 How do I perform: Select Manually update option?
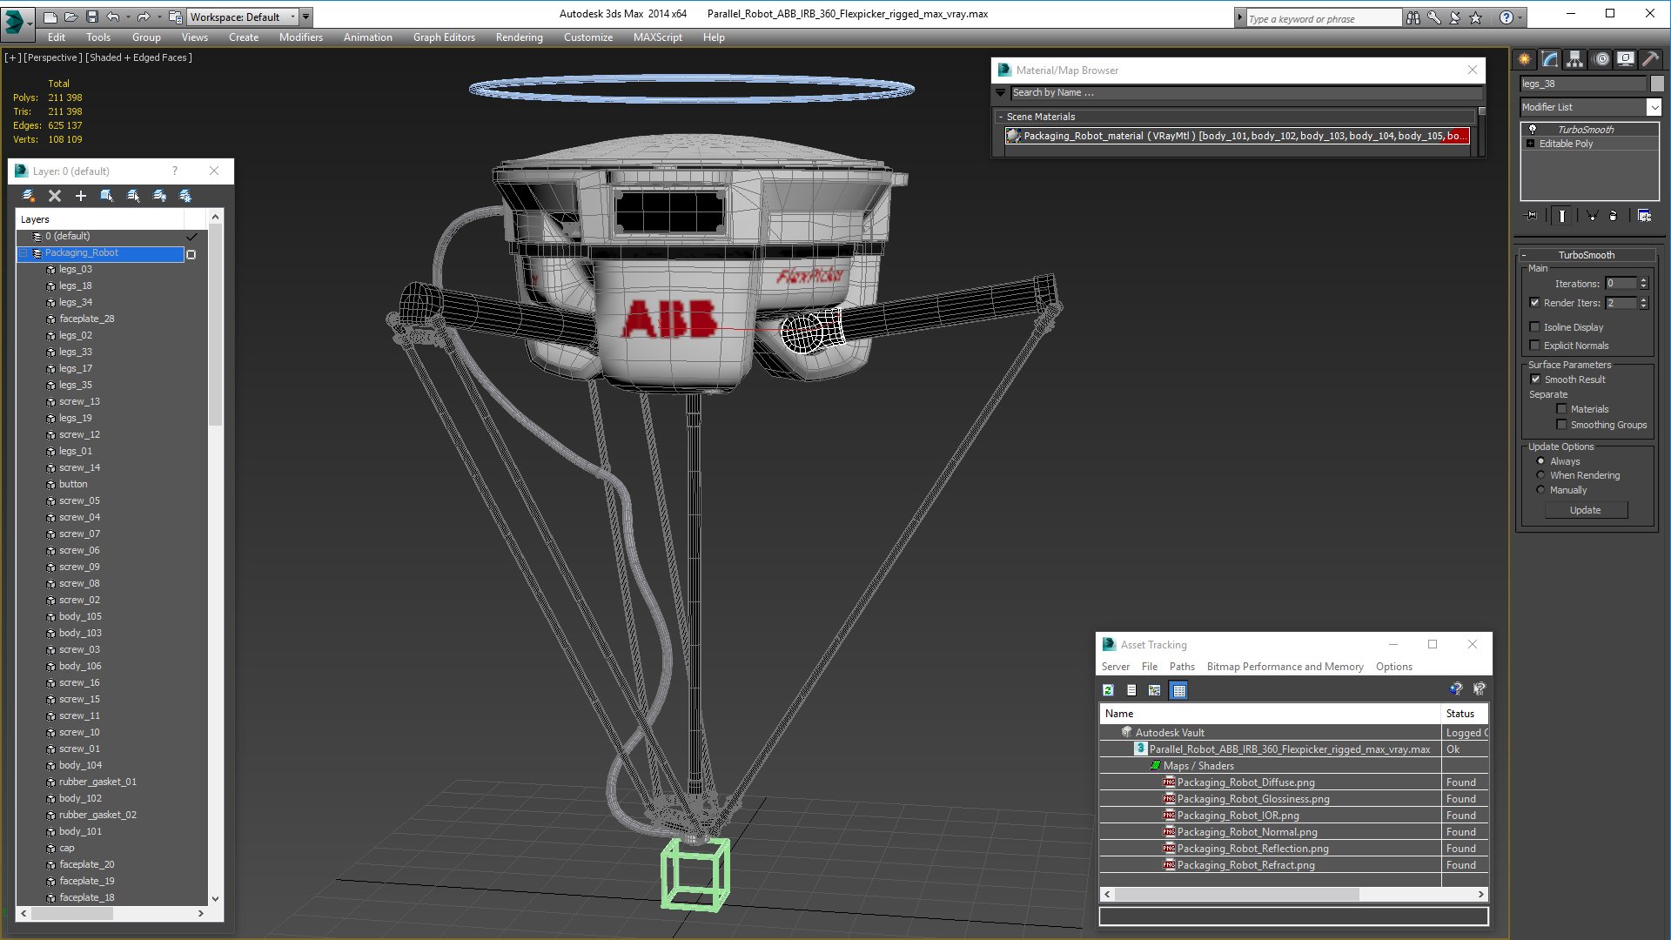[1540, 490]
